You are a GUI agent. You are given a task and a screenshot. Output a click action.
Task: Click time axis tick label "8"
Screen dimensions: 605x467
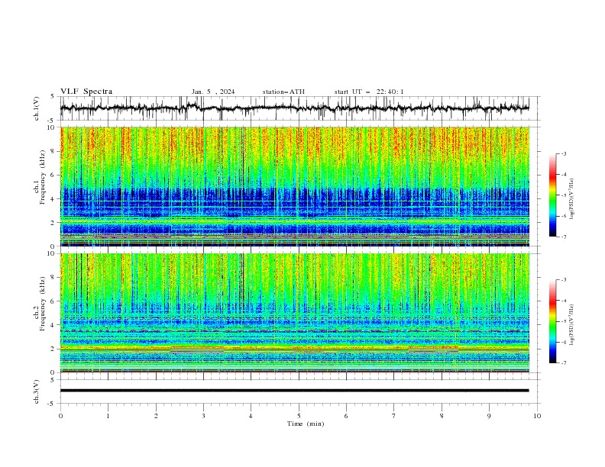coord(442,416)
